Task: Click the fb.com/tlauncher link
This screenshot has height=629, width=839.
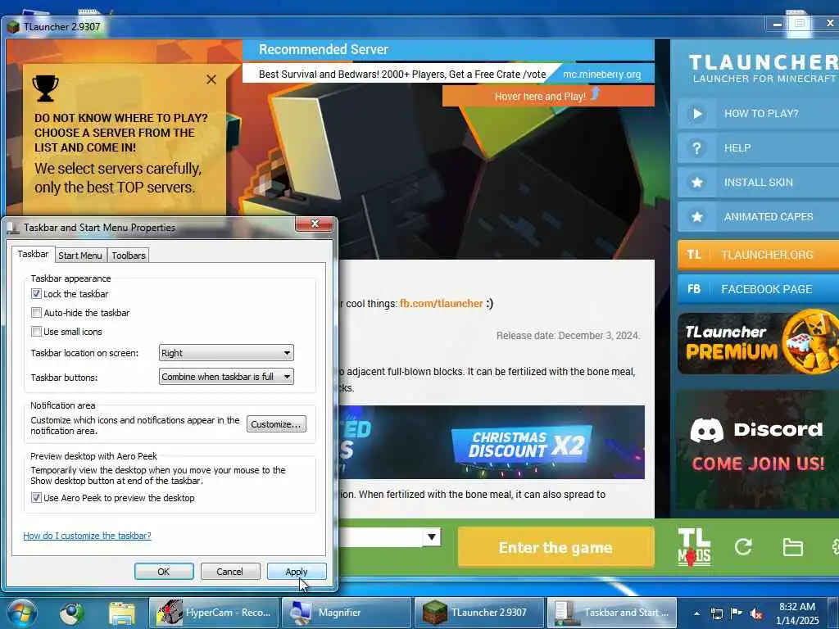Action: 442,303
